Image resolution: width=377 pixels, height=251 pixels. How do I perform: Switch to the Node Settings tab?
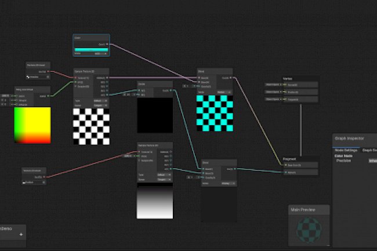346,150
